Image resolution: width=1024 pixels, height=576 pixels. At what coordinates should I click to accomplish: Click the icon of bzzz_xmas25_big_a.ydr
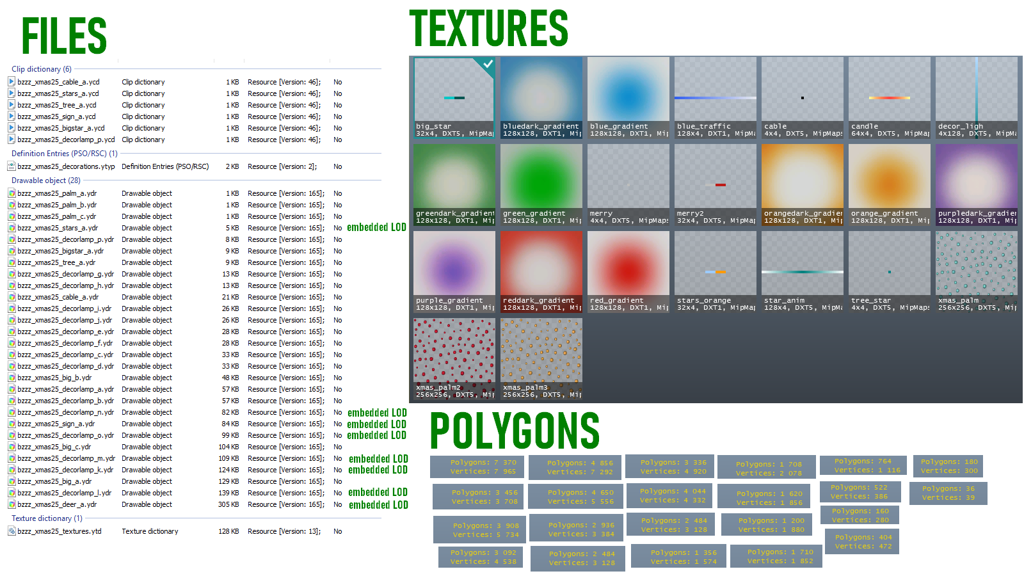tap(12, 481)
